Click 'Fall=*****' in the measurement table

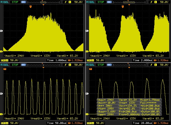pos(149,103)
